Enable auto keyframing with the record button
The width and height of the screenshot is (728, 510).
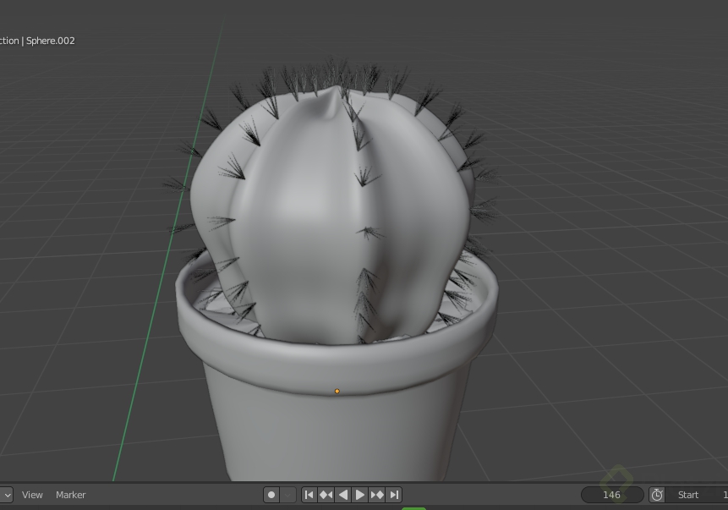pos(271,495)
